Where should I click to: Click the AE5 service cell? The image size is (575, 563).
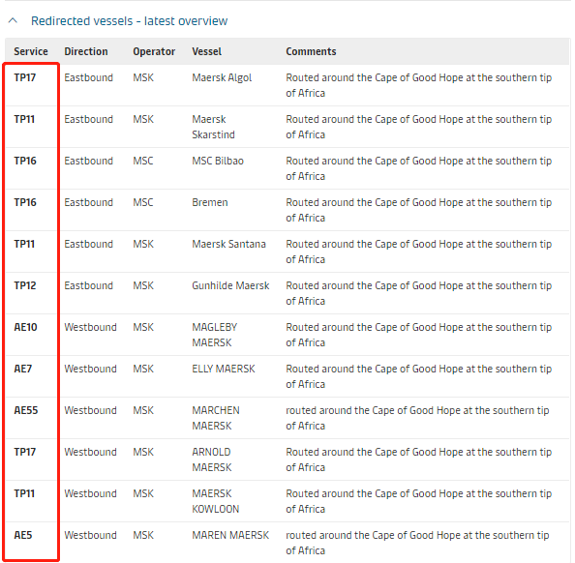[x=23, y=535]
